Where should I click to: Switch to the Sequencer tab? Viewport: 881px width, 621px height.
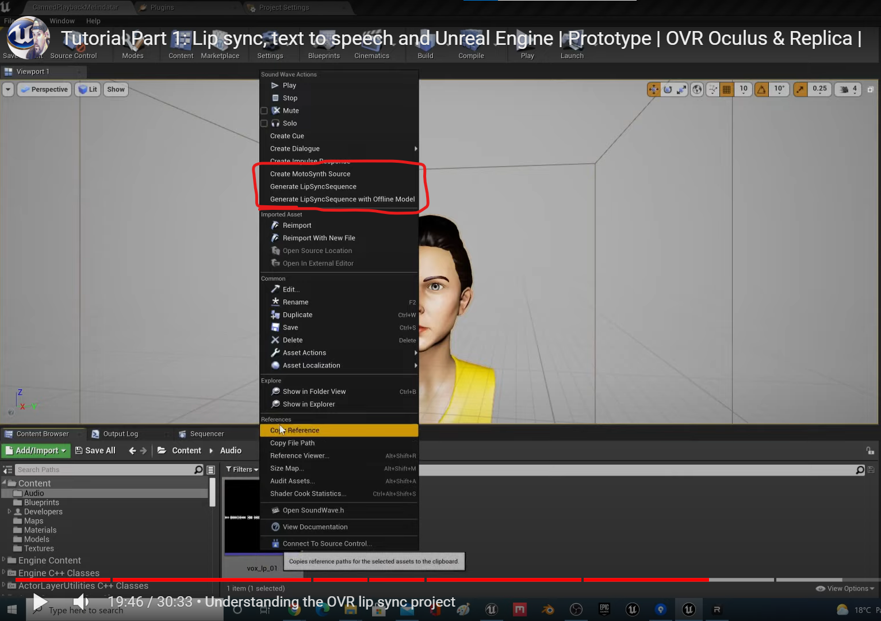[x=207, y=434]
